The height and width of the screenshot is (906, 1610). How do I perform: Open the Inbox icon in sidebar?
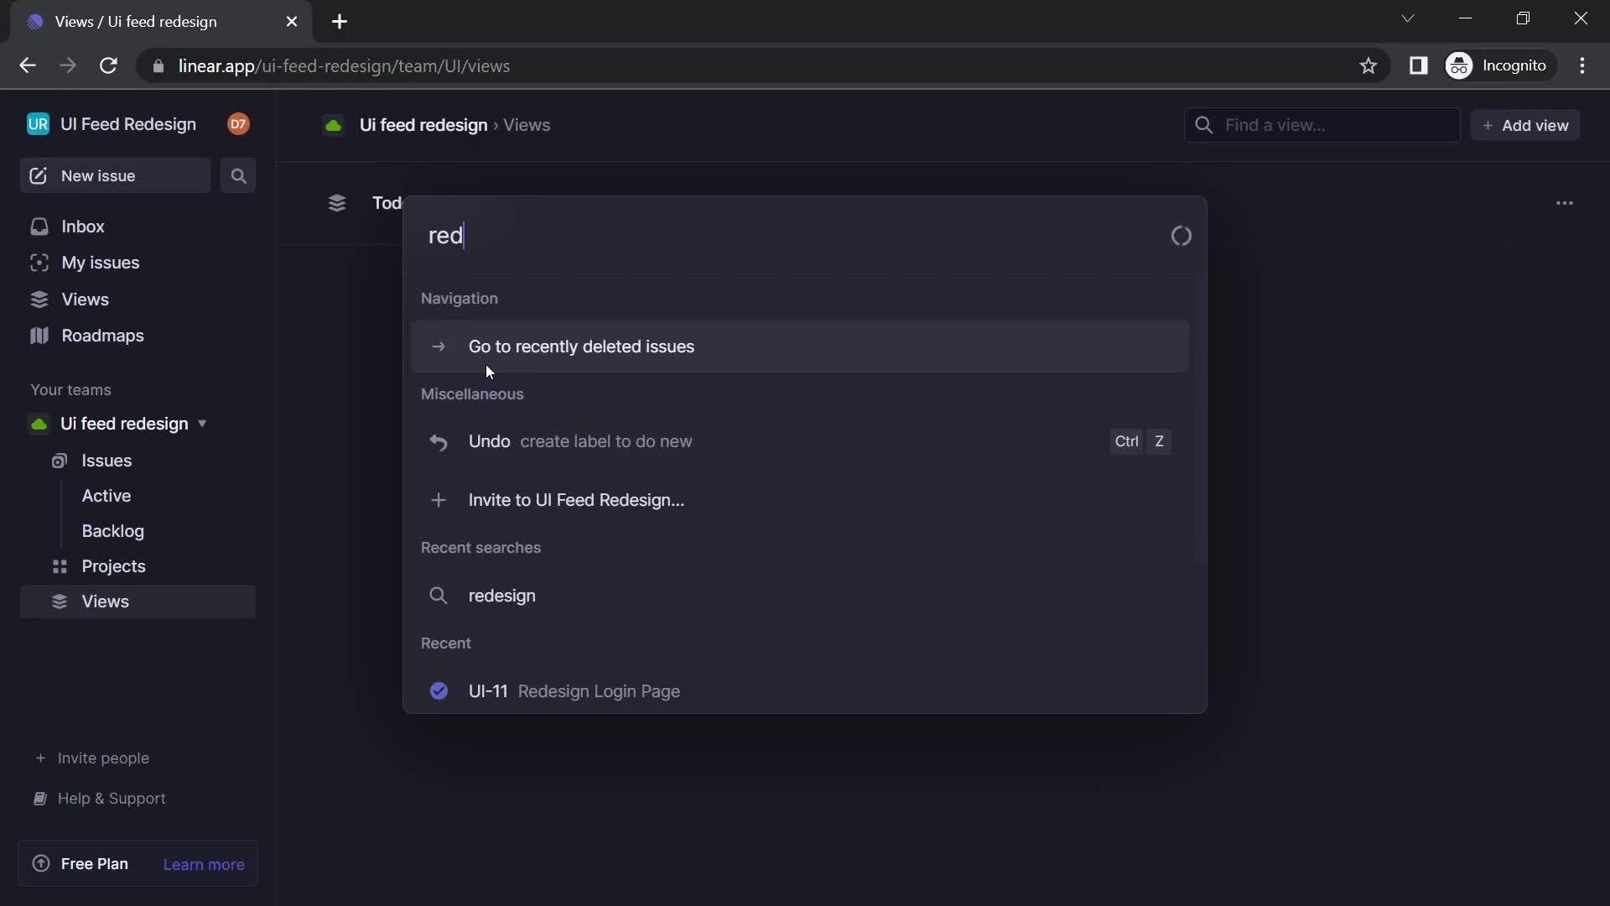(x=39, y=226)
